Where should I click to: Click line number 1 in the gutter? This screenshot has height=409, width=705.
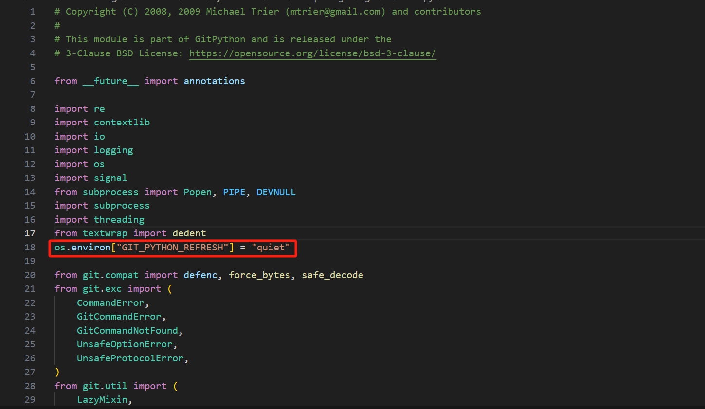click(x=32, y=11)
